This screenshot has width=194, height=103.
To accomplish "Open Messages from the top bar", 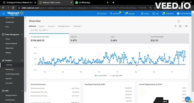I will 130,14.
